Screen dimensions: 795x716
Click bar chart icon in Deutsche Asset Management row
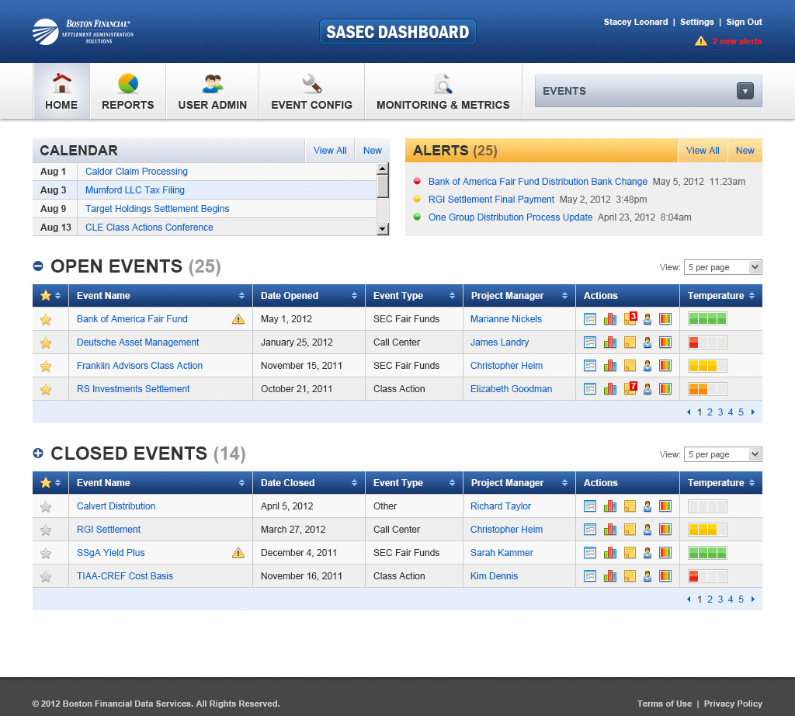coord(609,342)
